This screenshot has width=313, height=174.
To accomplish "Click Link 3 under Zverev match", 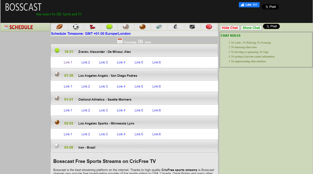I will pos(103,62).
